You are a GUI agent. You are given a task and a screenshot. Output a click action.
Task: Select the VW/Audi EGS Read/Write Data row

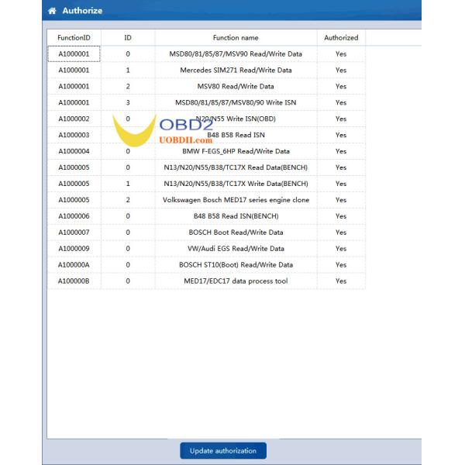pyautogui.click(x=236, y=249)
